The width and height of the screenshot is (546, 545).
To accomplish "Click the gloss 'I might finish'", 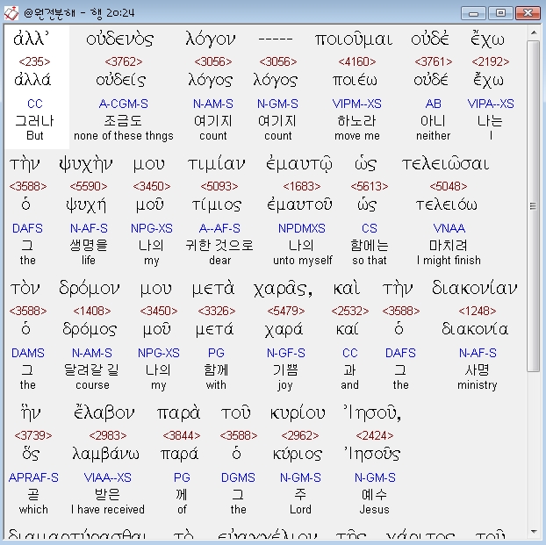I will [x=449, y=260].
